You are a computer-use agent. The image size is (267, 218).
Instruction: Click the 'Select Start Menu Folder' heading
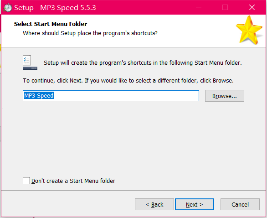click(51, 24)
